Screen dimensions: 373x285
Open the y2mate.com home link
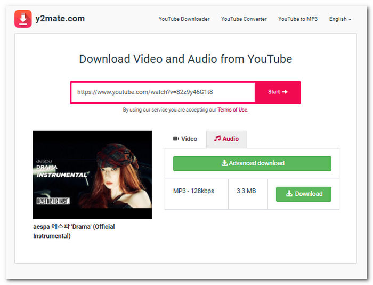pyautogui.click(x=60, y=19)
